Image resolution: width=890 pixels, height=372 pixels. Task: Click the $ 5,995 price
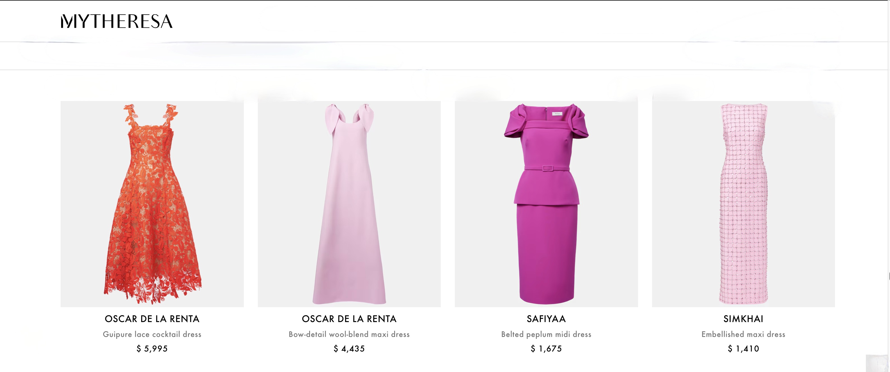[x=152, y=349]
